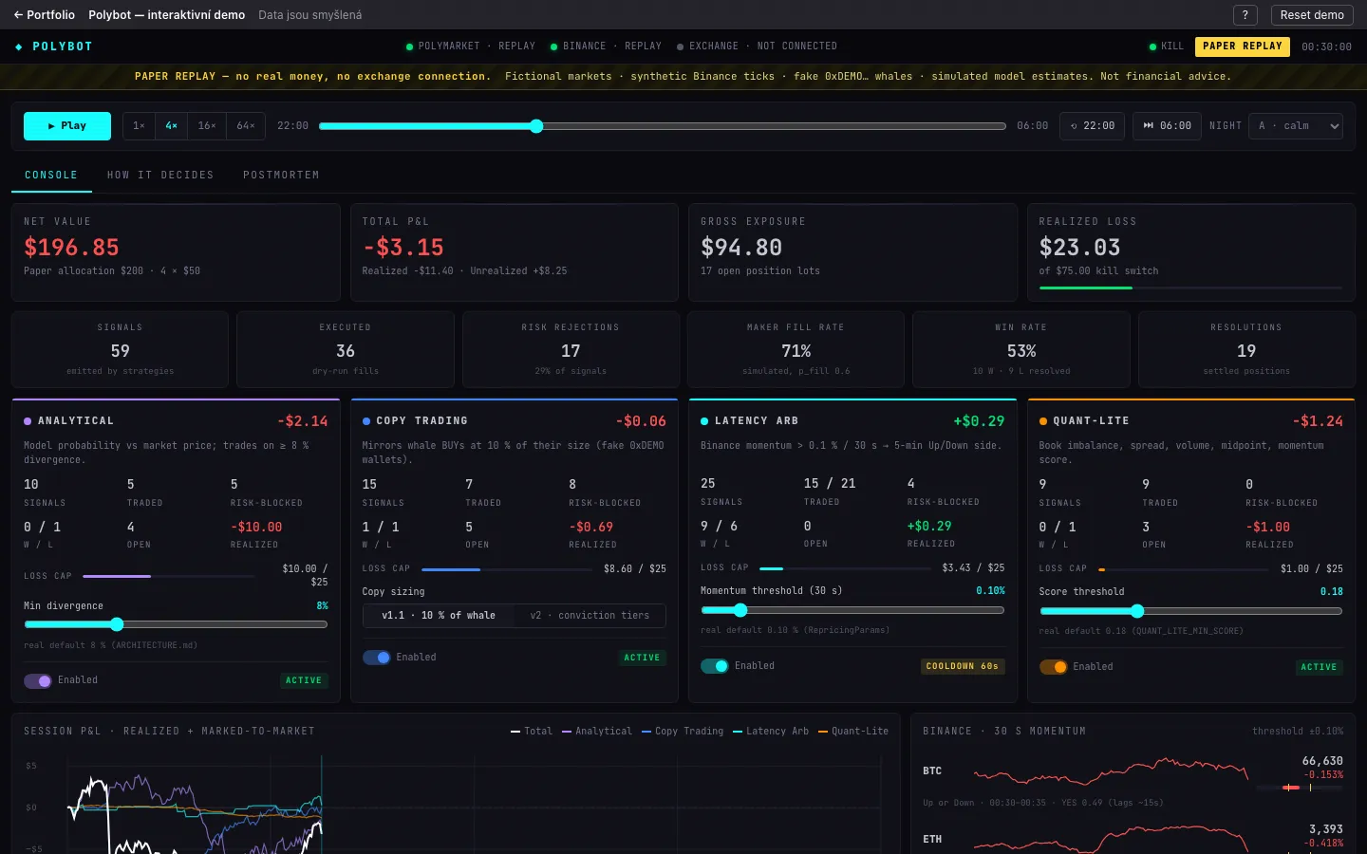
Task: Click the rewind to 22:00 button
Action: 1093,125
